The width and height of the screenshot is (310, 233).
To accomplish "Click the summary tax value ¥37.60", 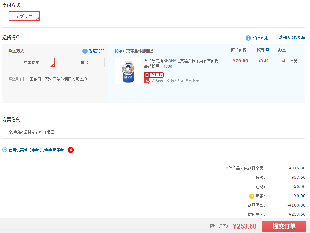I will pyautogui.click(x=298, y=177).
